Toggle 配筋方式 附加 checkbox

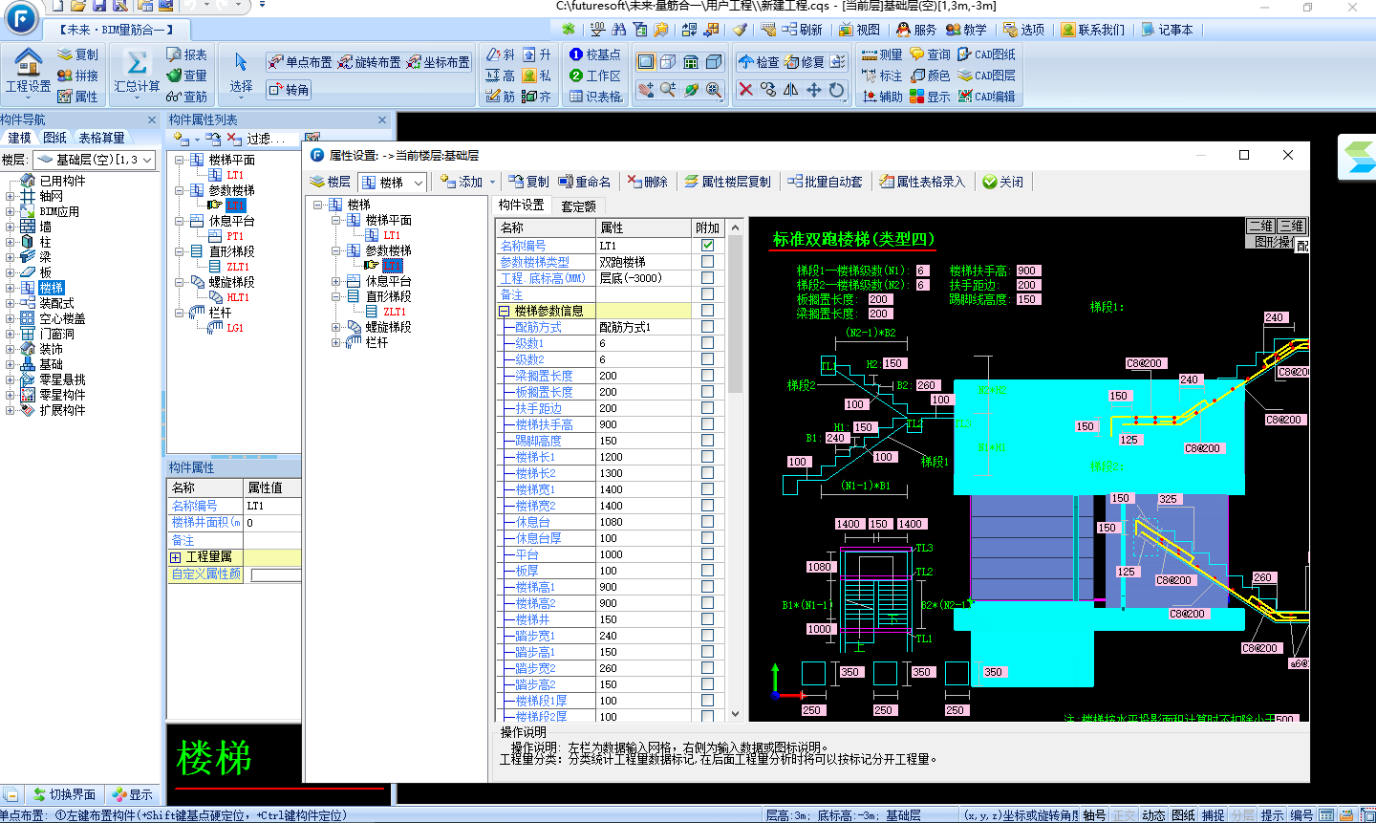pyautogui.click(x=707, y=326)
